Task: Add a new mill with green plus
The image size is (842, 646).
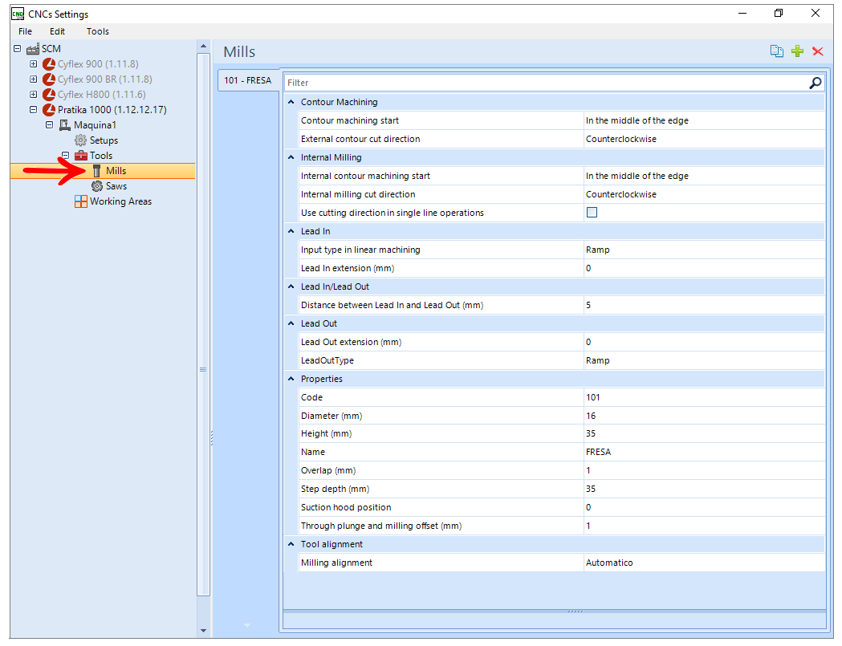Action: pyautogui.click(x=797, y=51)
